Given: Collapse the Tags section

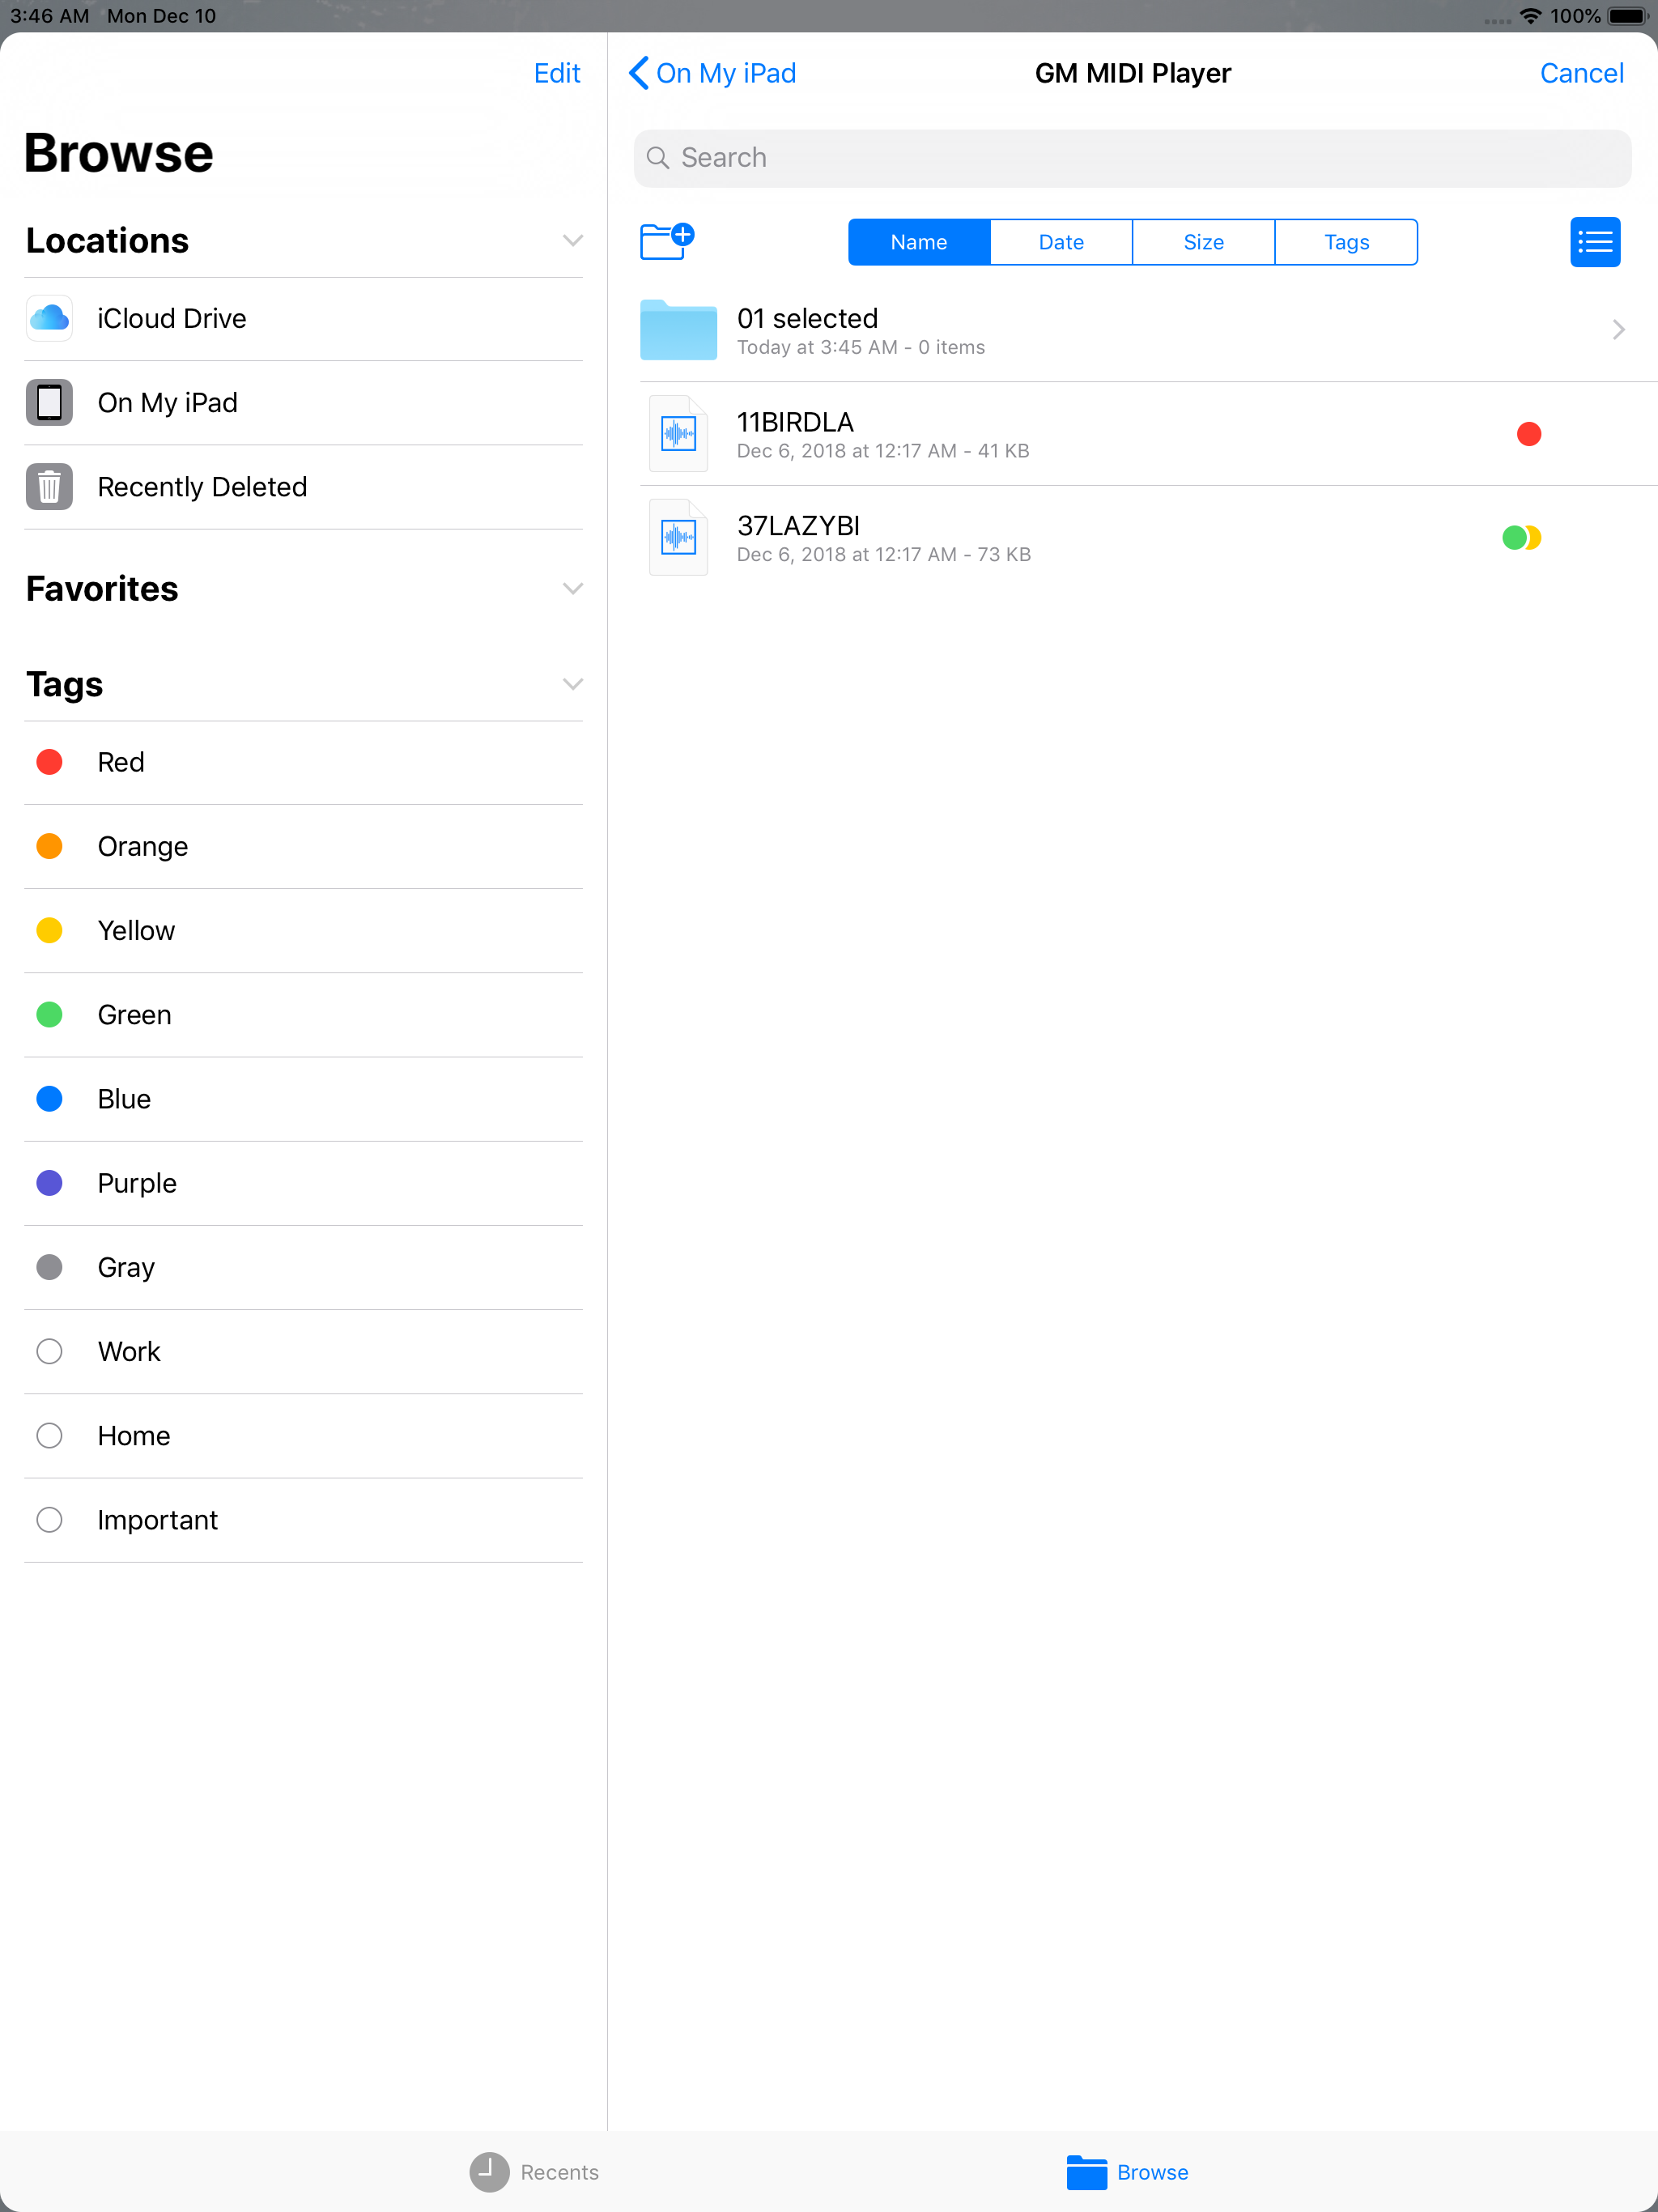Looking at the screenshot, I should tap(572, 684).
